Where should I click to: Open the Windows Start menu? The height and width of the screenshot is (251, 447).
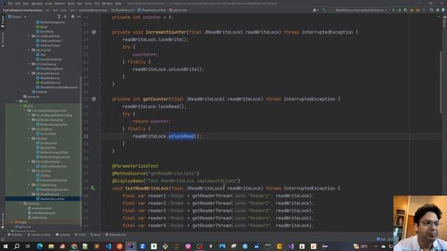6,246
